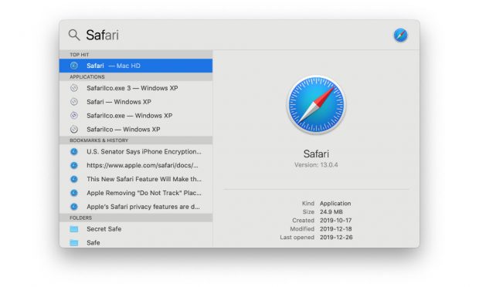Select the Secret Safe folder
Screen dimensions: 479x287
pos(136,229)
